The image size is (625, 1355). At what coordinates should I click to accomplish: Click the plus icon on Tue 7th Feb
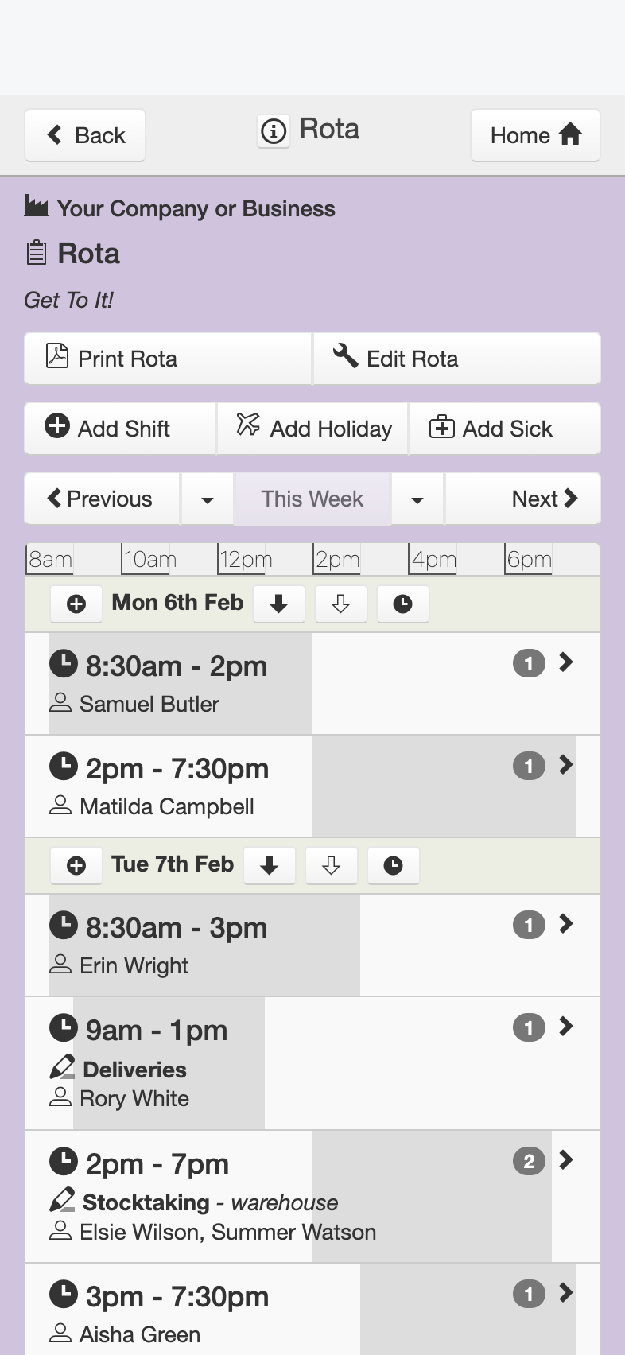(x=76, y=865)
